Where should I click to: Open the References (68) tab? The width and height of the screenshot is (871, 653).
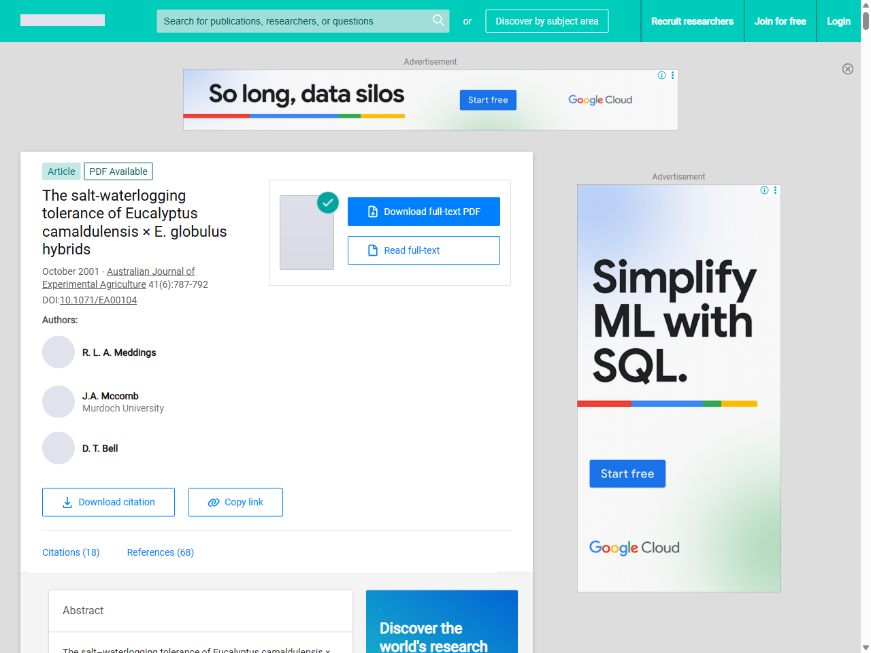(160, 552)
